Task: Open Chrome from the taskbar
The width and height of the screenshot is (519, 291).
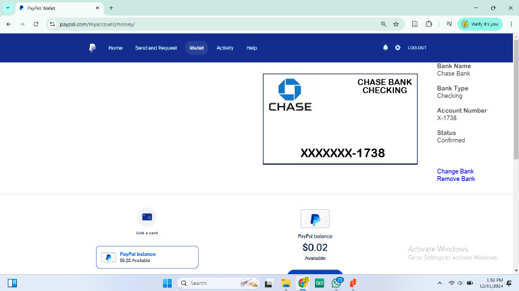Action: coord(303,283)
